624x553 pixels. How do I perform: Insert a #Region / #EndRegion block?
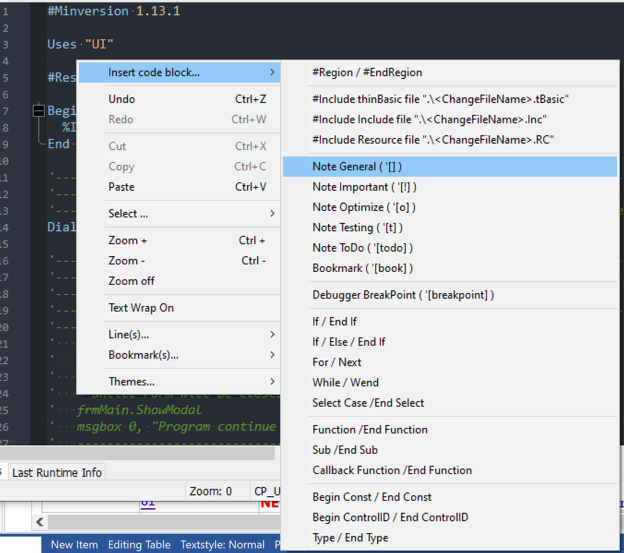point(367,72)
